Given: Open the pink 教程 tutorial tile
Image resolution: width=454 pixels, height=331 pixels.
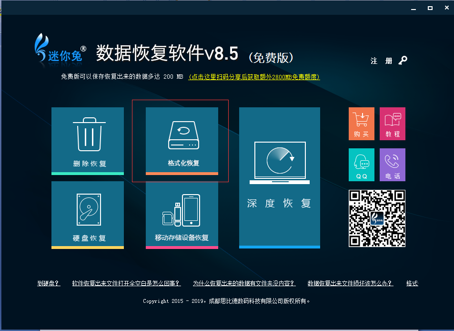Looking at the screenshot, I should point(393,124).
